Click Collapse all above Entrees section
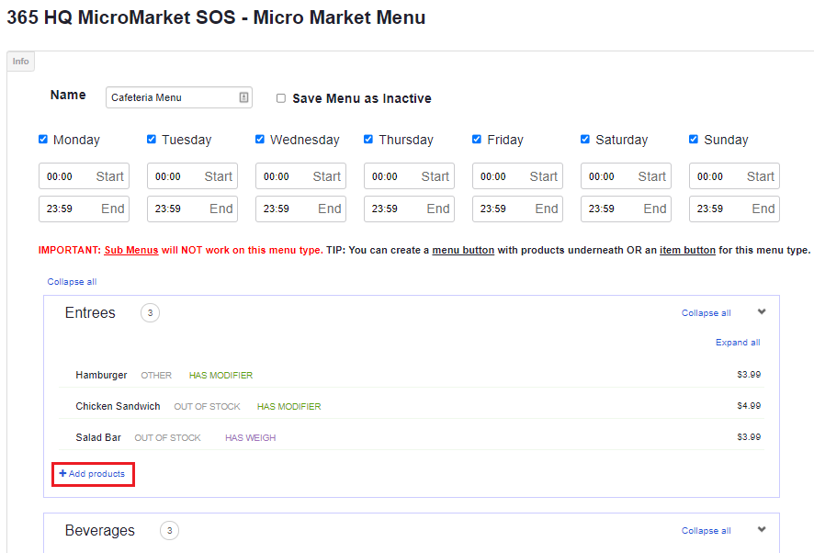 (72, 281)
